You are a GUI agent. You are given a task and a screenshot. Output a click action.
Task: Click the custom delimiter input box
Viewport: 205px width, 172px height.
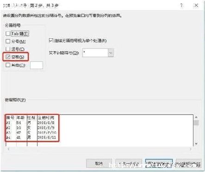coord(37,65)
